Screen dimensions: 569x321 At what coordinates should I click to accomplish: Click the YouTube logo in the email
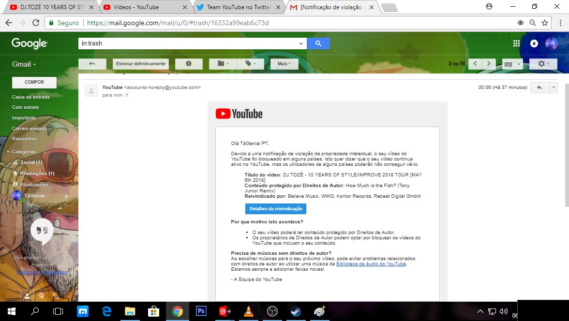[239, 114]
